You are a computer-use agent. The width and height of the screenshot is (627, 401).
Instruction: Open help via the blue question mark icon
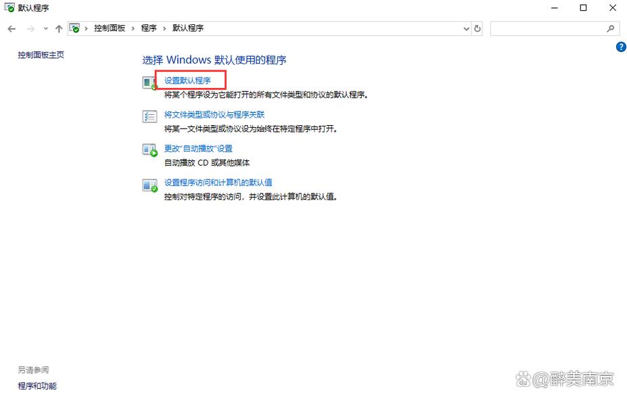point(620,47)
